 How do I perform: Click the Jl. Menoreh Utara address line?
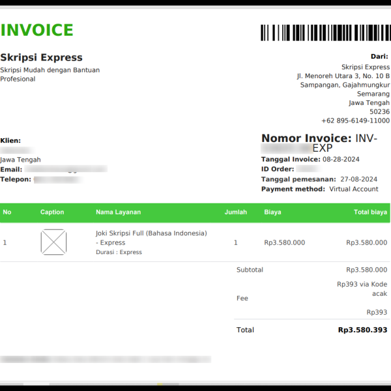(x=343, y=76)
